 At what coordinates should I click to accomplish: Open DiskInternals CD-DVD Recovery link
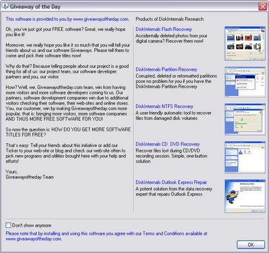point(167,144)
